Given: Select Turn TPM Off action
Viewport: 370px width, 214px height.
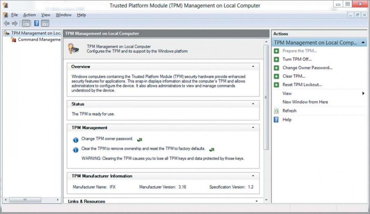Looking at the screenshot, I should pos(297,59).
